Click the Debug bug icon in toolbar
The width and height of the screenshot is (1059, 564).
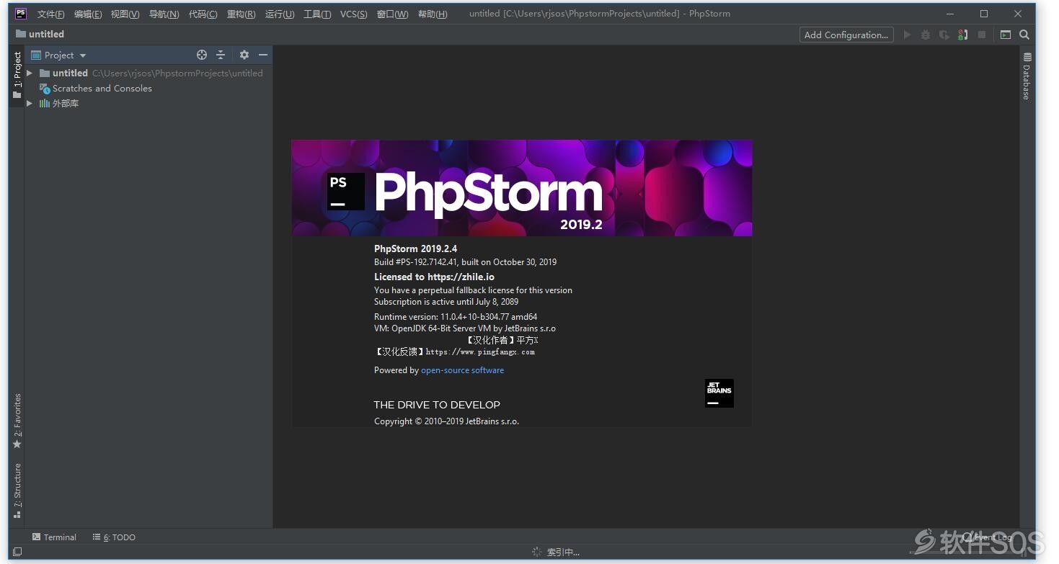tap(926, 35)
